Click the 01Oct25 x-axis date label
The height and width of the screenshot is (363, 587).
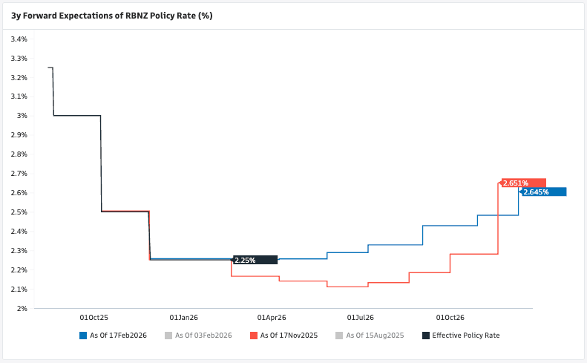[x=94, y=316]
